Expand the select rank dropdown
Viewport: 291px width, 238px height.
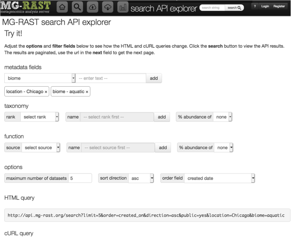[40, 117]
